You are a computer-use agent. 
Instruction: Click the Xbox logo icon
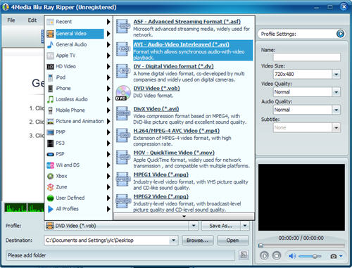tap(50, 176)
